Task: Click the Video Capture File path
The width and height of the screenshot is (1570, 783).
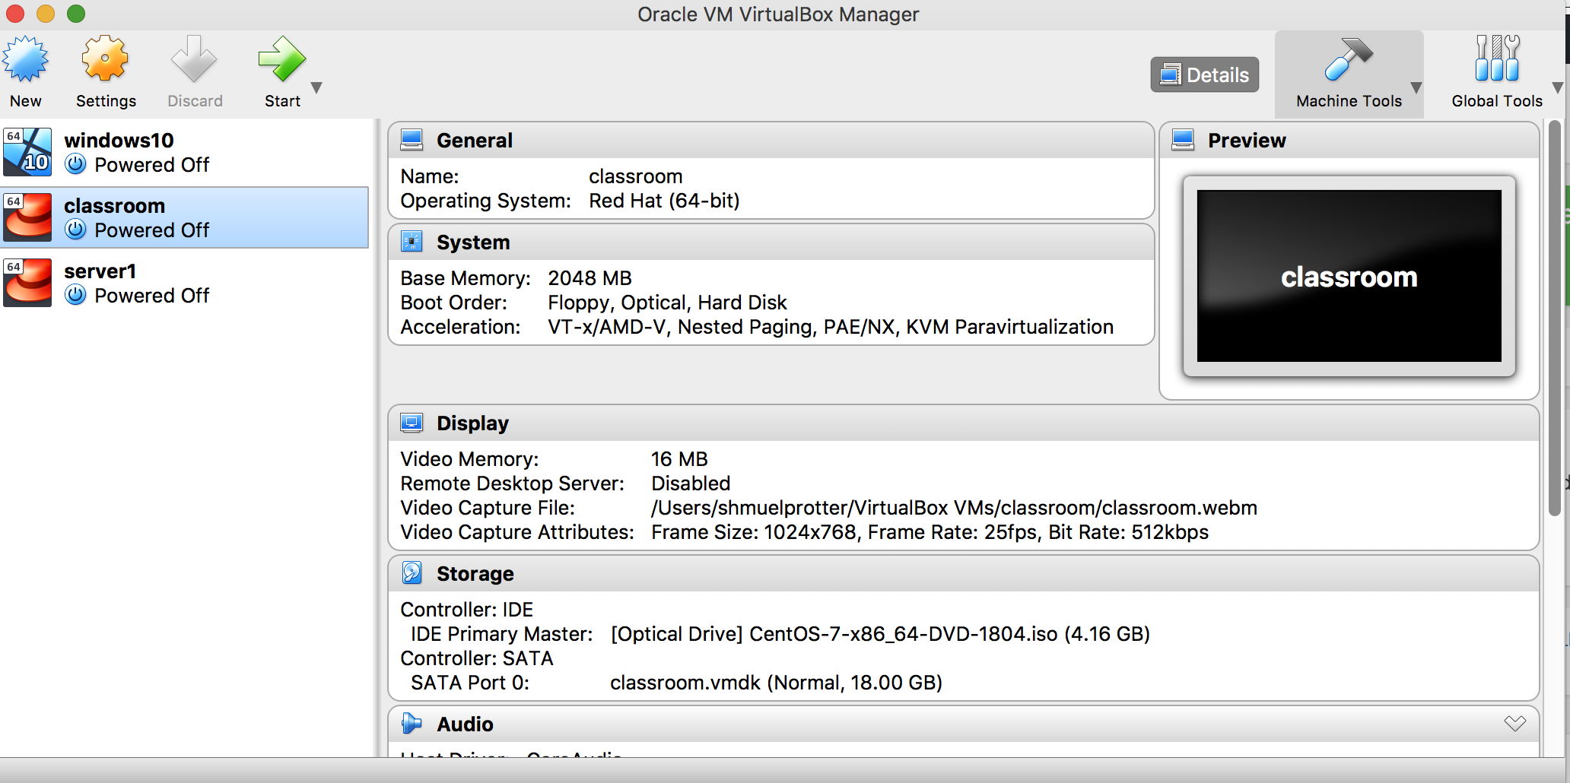Action: point(954,508)
